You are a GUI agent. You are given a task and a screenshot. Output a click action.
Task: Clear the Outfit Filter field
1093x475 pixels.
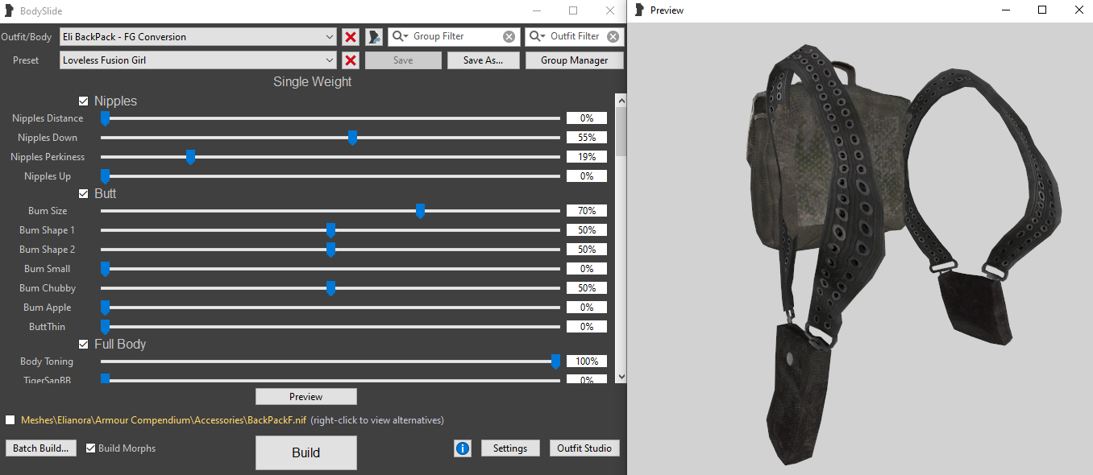click(614, 36)
